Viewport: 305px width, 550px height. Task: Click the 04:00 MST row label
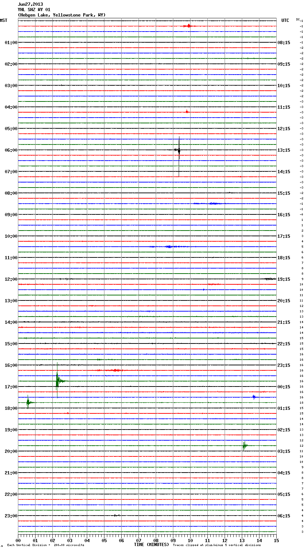point(11,107)
